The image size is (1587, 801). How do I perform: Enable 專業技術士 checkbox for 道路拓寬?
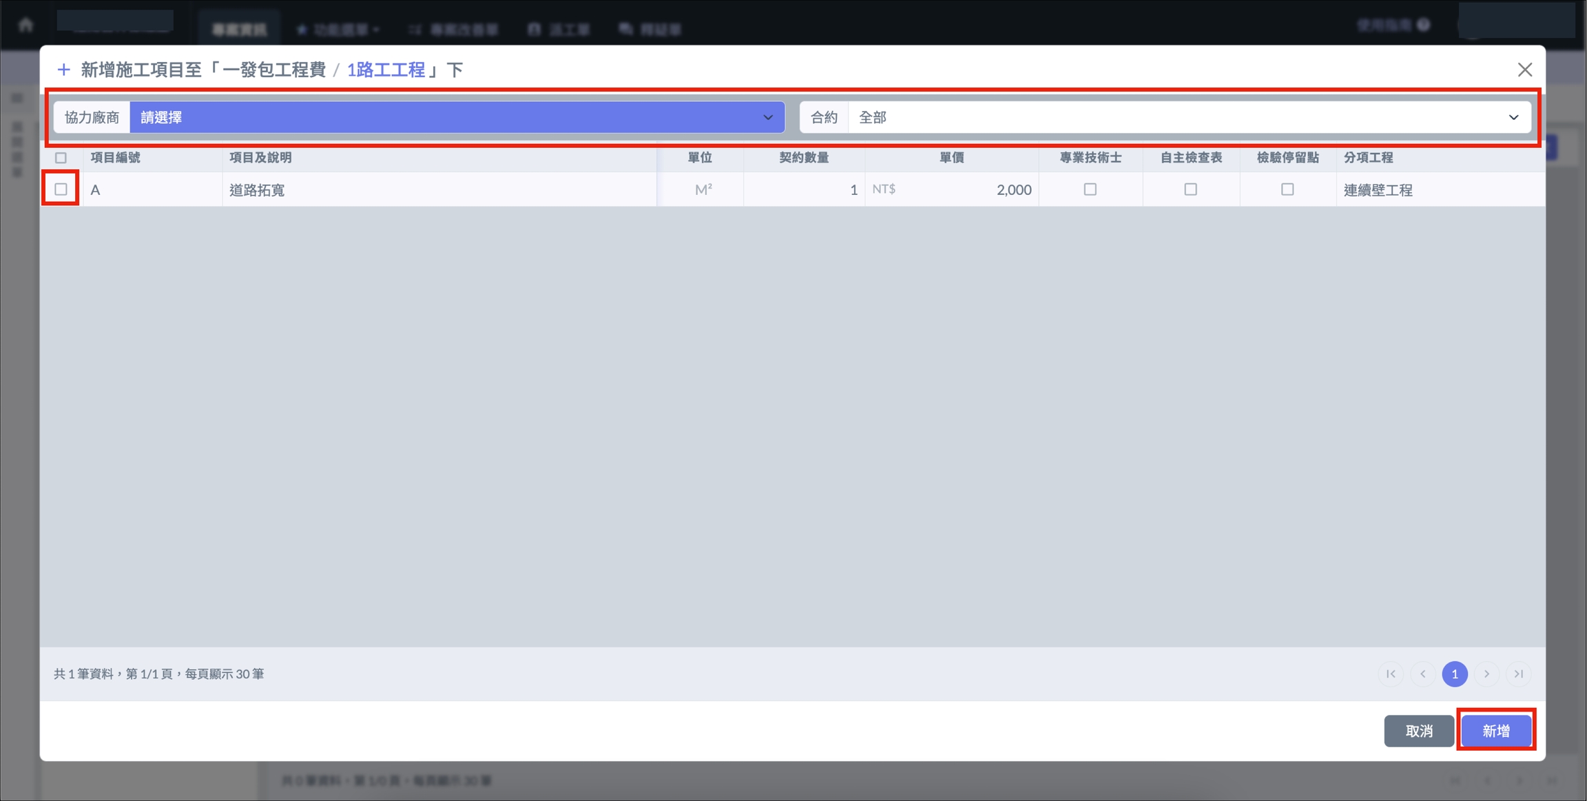[1090, 189]
